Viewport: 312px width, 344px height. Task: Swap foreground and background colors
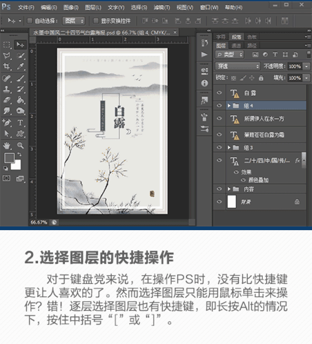[19, 154]
